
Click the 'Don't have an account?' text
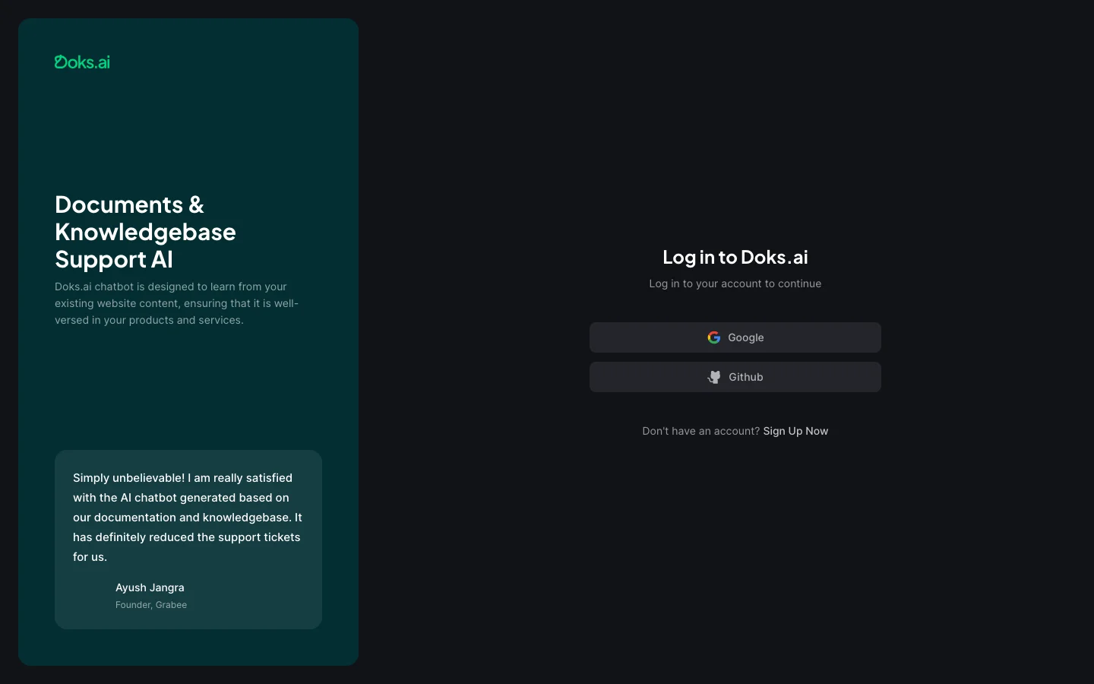(700, 431)
